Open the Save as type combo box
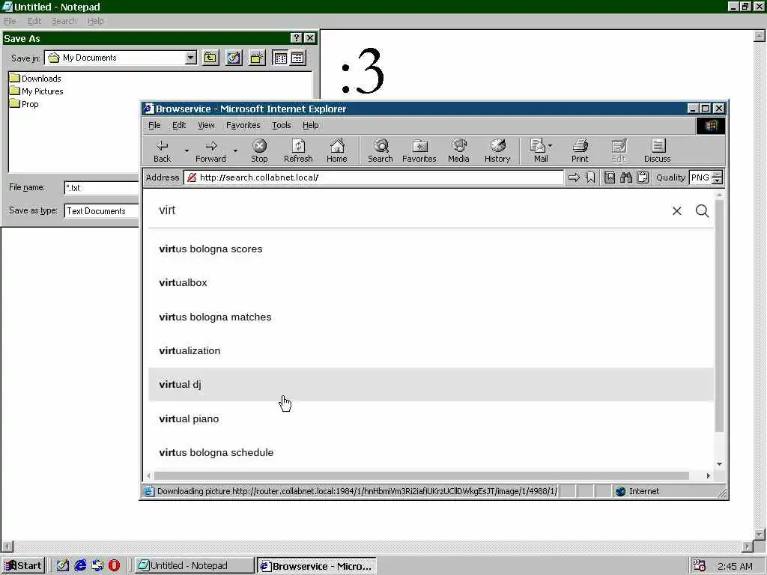 click(101, 211)
